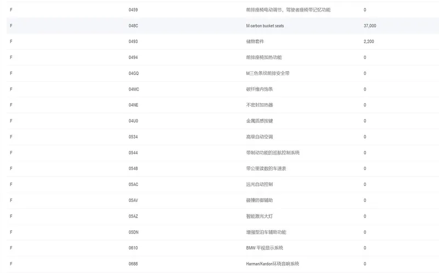This screenshot has width=439, height=273.
Task: Click the price value 2,200
Action: (x=369, y=42)
